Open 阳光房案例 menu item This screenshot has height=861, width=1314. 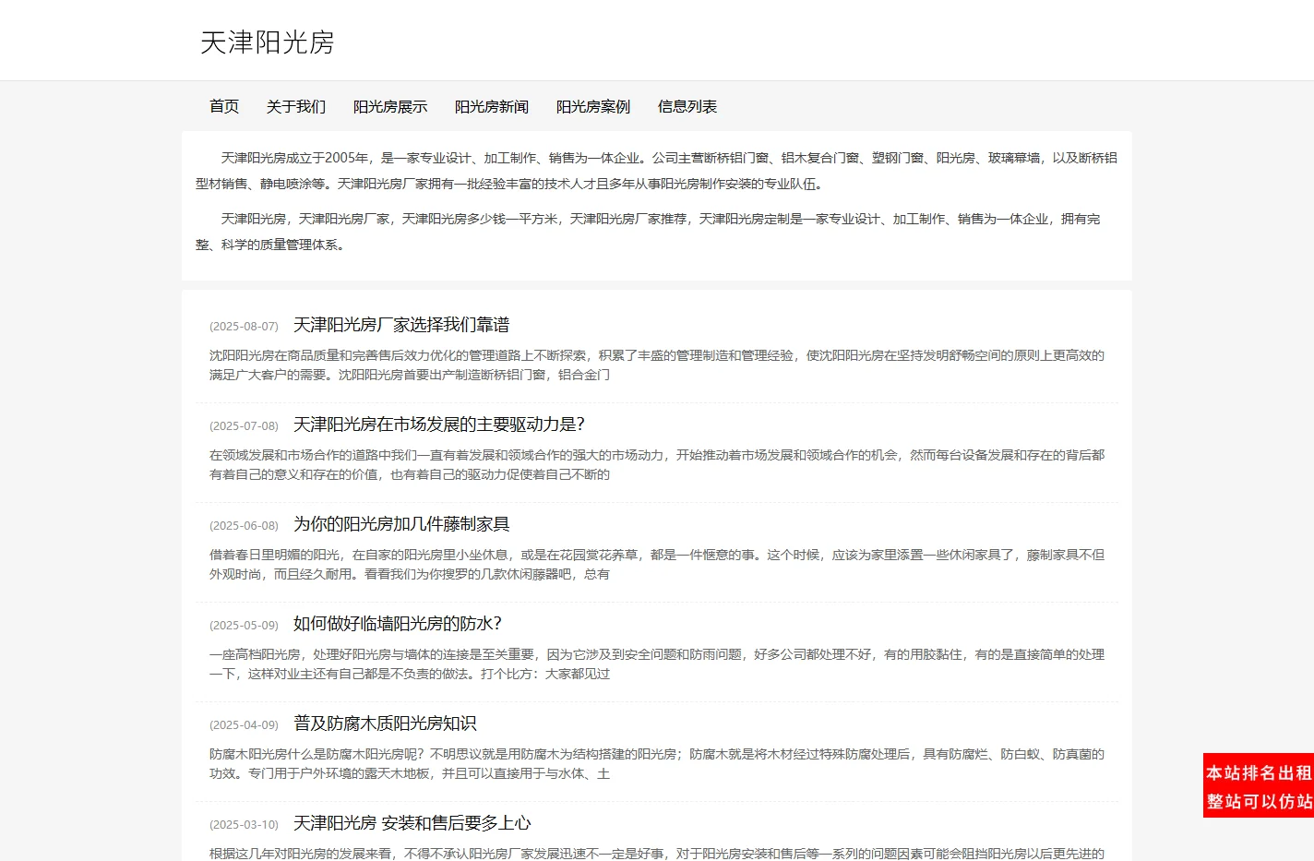point(593,107)
